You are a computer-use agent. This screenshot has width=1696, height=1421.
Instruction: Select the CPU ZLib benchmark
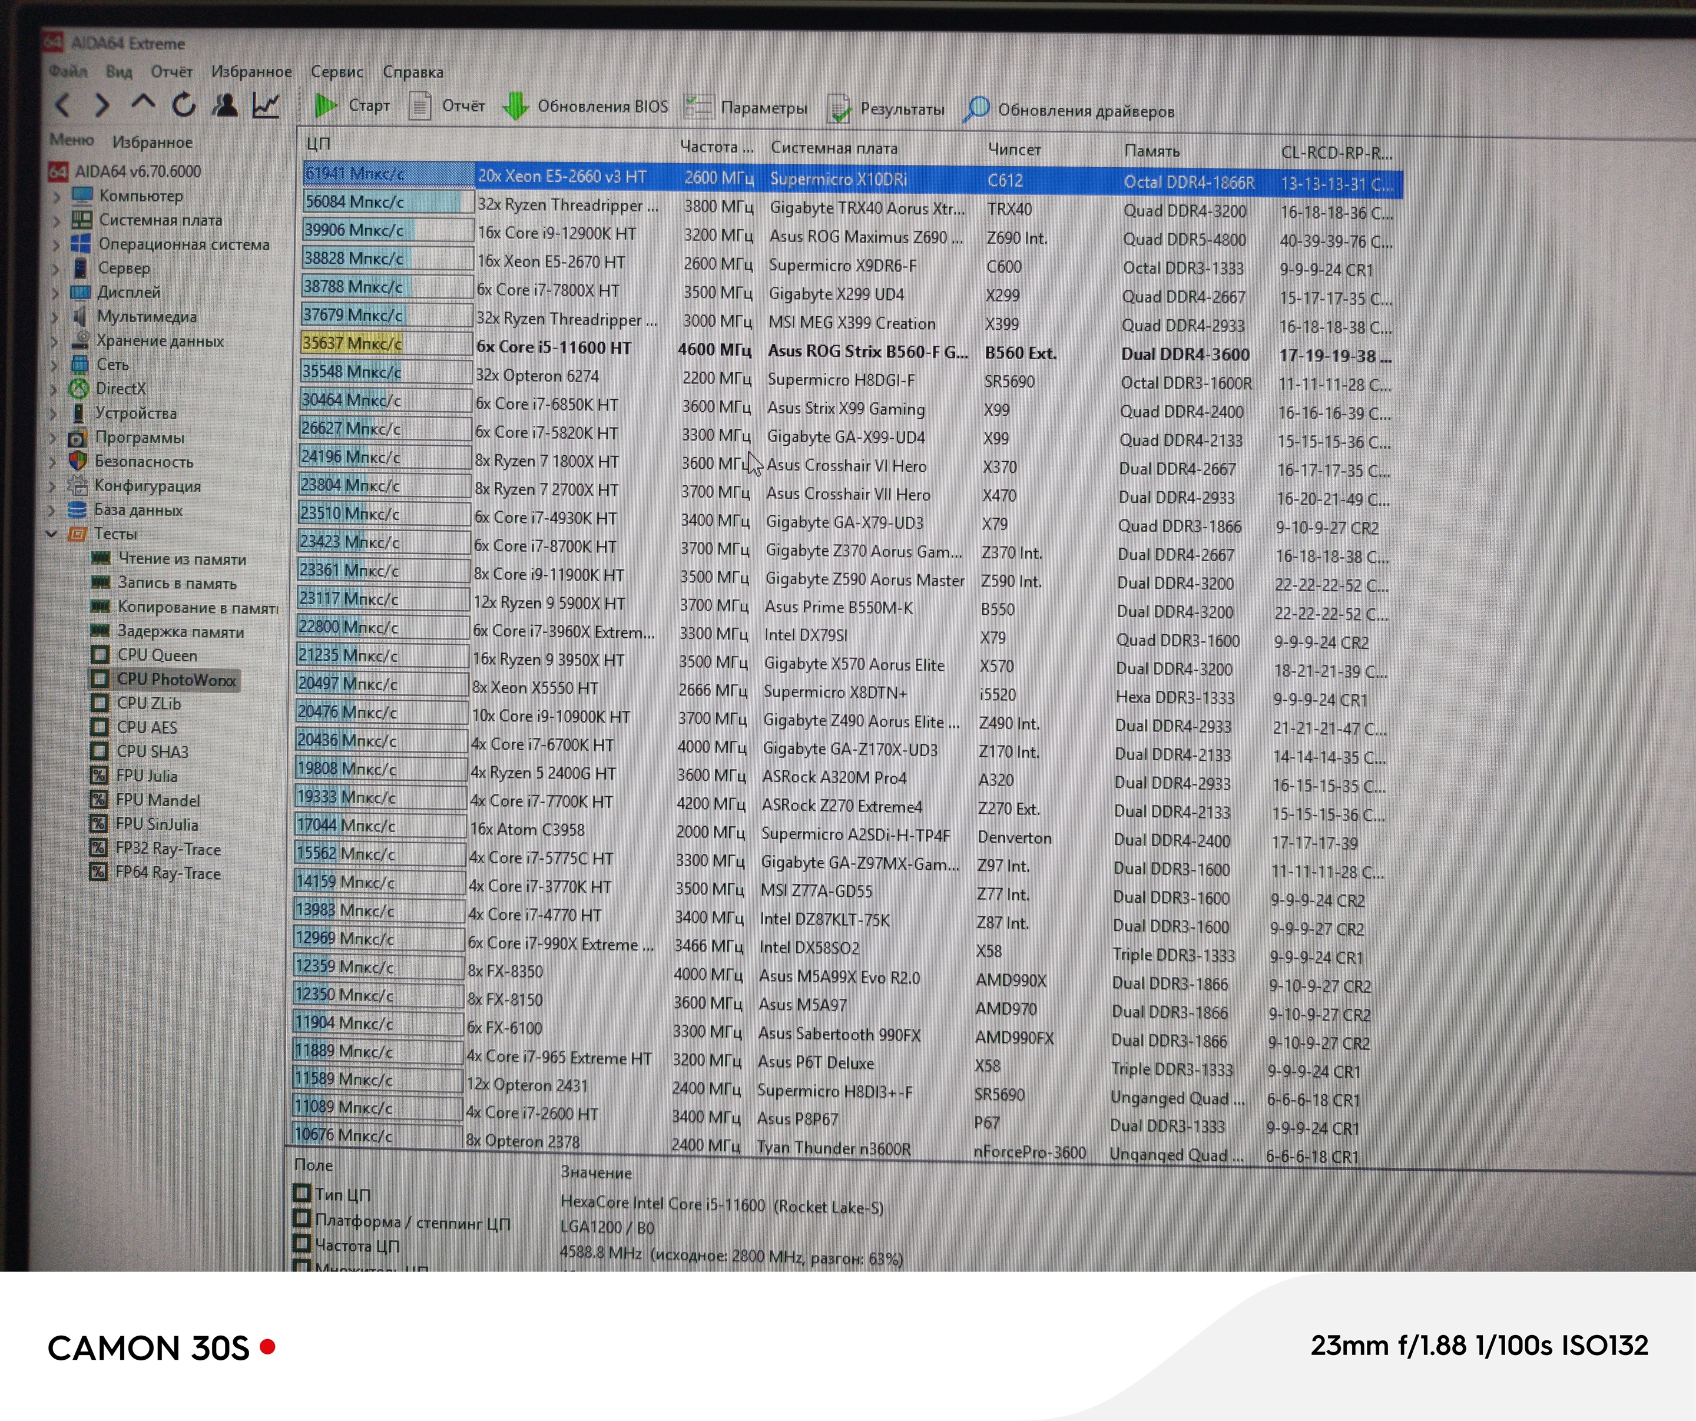(x=135, y=703)
